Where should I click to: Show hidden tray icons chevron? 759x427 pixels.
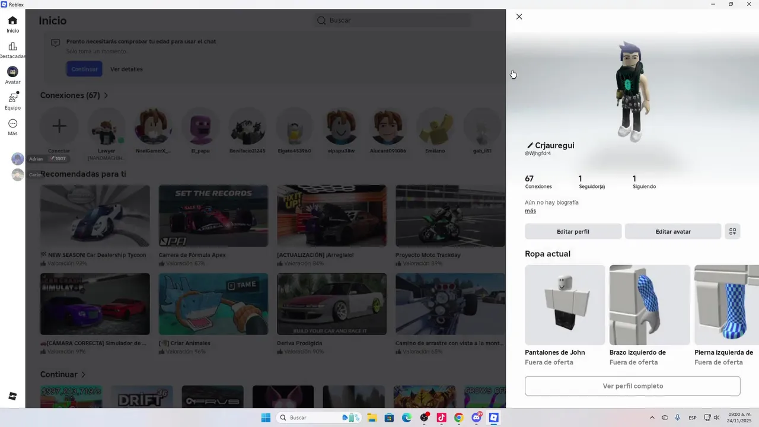point(652,418)
